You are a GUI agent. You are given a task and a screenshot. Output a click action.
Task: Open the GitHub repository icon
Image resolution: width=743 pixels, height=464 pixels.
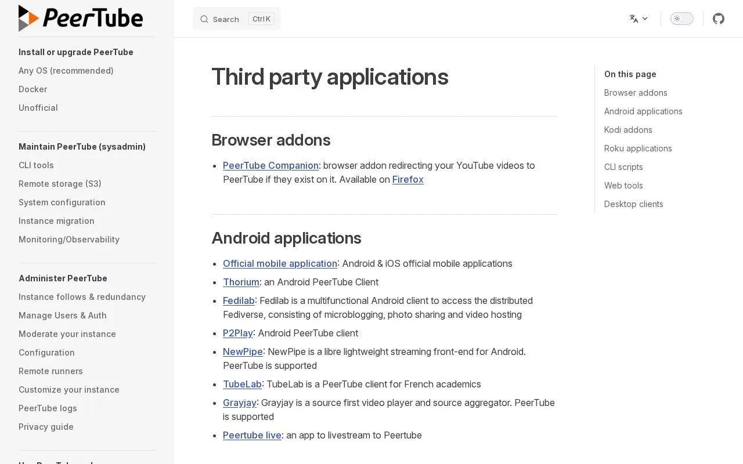click(719, 19)
